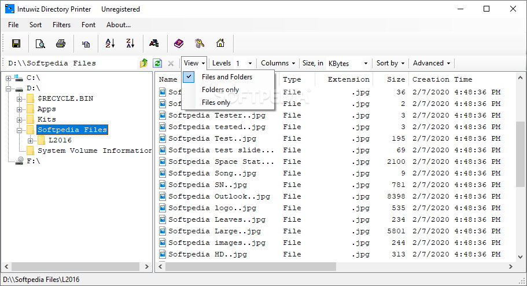
Task: Click the folder tree horizontal scrollbar thumb
Action: pyautogui.click(x=76, y=266)
